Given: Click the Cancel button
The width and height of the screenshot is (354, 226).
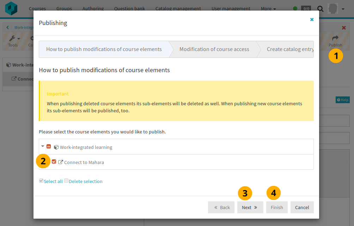Looking at the screenshot, I should tap(302, 207).
